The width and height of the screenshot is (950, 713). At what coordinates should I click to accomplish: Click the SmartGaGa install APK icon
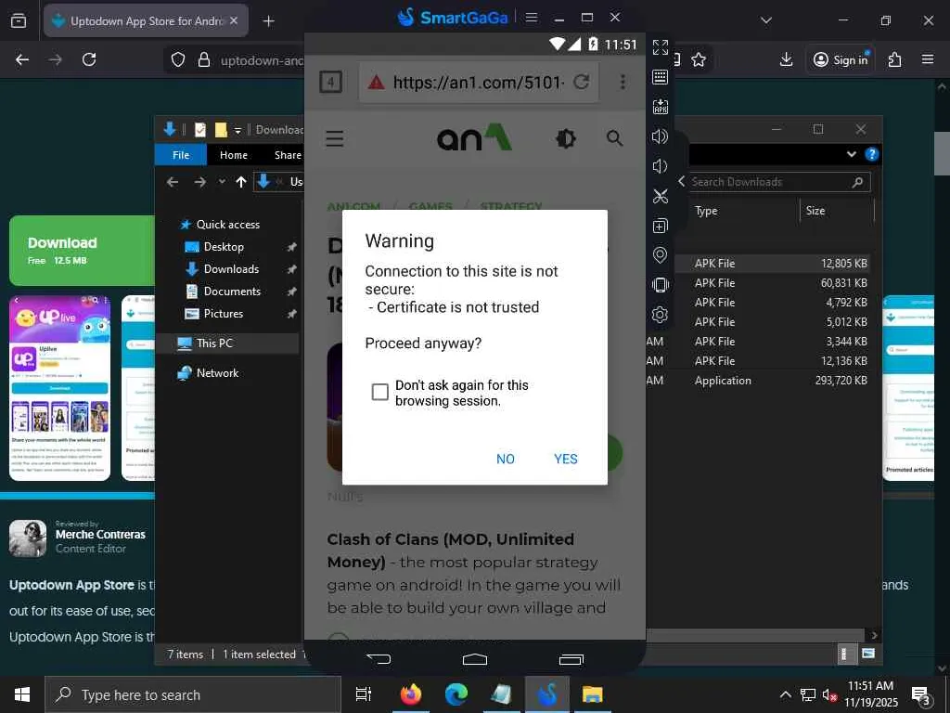[x=660, y=107]
